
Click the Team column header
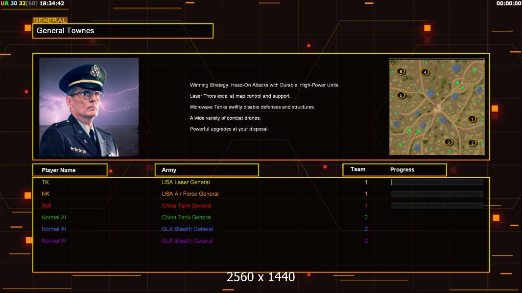click(358, 169)
